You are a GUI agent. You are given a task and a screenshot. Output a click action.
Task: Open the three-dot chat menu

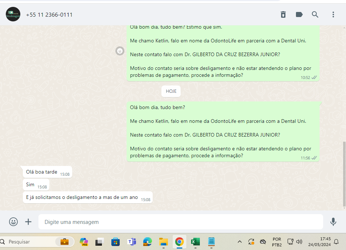[333, 14]
